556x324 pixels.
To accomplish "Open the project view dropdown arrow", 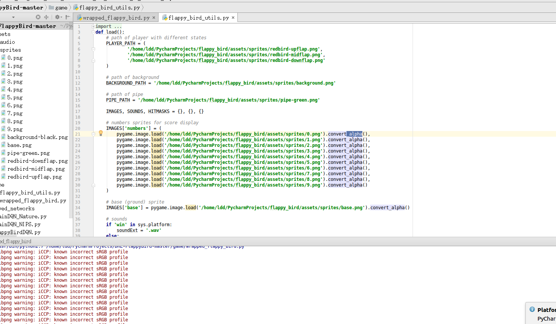I will coord(13,17).
